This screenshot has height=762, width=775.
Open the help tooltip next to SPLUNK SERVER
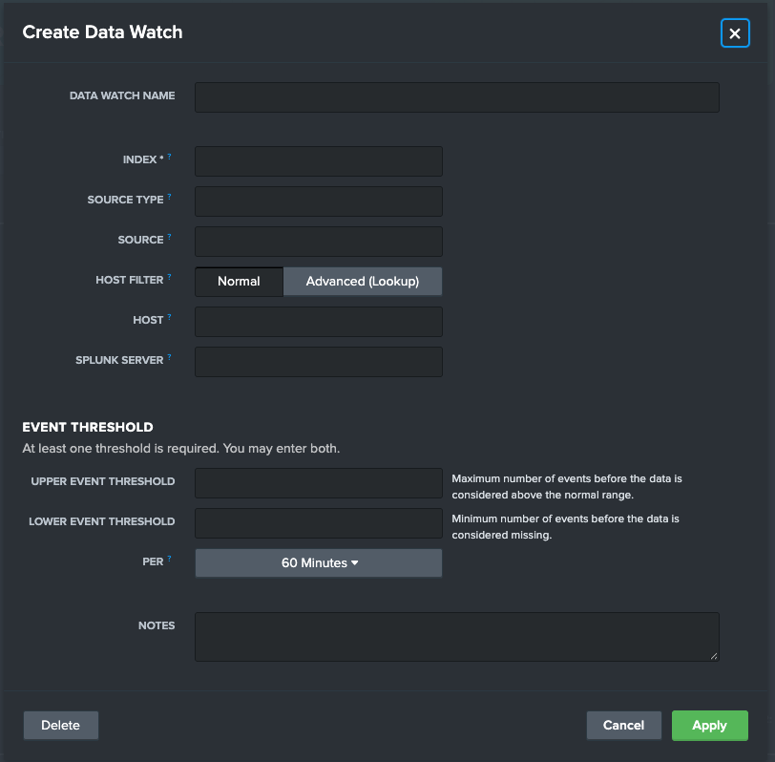[x=169, y=356]
